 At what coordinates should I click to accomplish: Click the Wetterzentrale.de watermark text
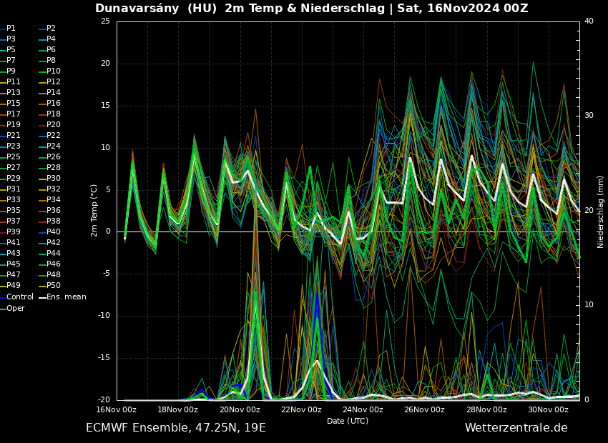click(x=516, y=427)
